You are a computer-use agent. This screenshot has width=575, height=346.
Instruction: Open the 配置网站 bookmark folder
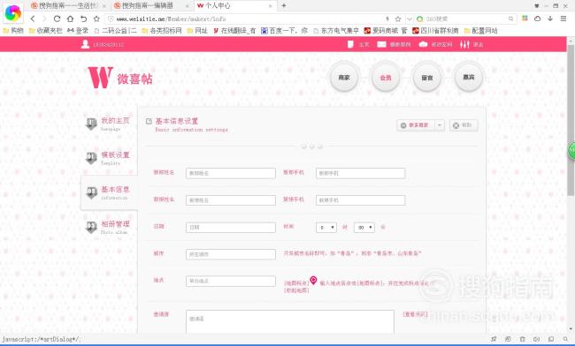point(480,31)
